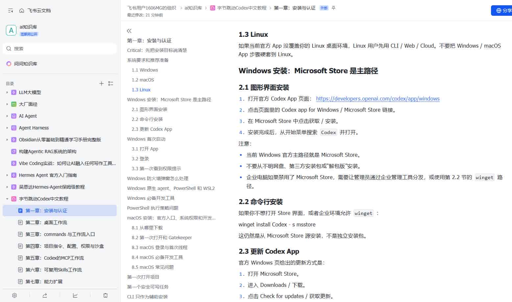Image resolution: width=512 pixels, height=302 pixels.
Task: Jump to outline 3.3 第一次看到权限提示
Action: point(156,169)
